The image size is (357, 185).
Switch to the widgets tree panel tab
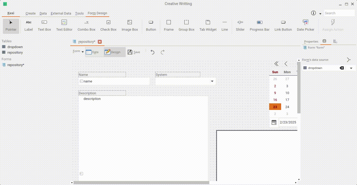click(x=335, y=41)
